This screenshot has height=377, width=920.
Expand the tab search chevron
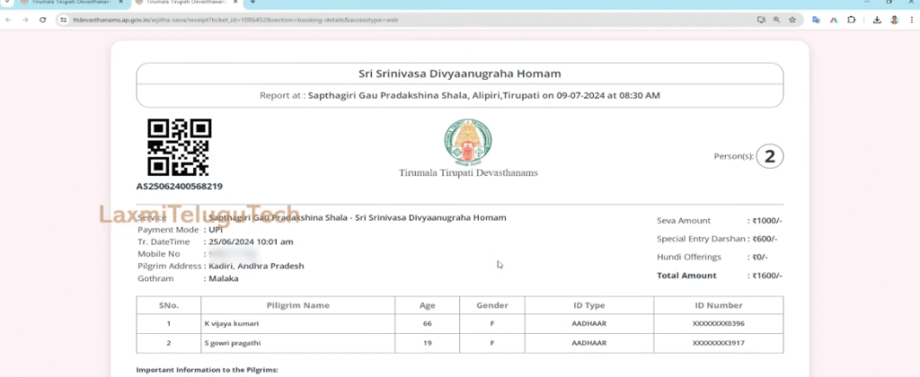coord(9,4)
